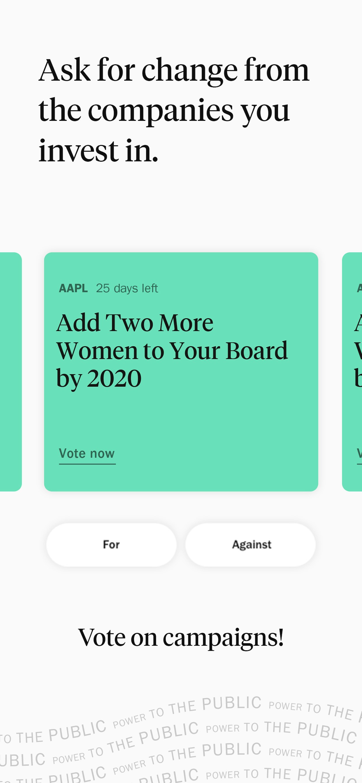This screenshot has height=783, width=362.
Task: Tap the "Ask for change from" headline line
Action: [174, 70]
